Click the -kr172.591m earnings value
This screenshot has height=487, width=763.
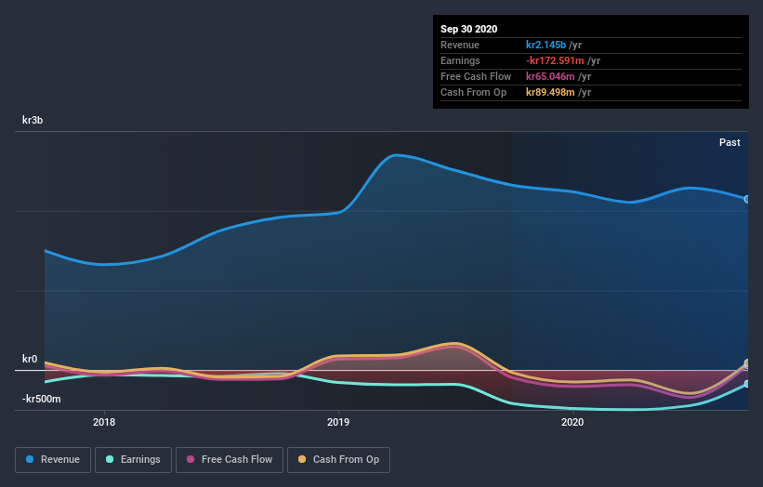[x=555, y=60]
